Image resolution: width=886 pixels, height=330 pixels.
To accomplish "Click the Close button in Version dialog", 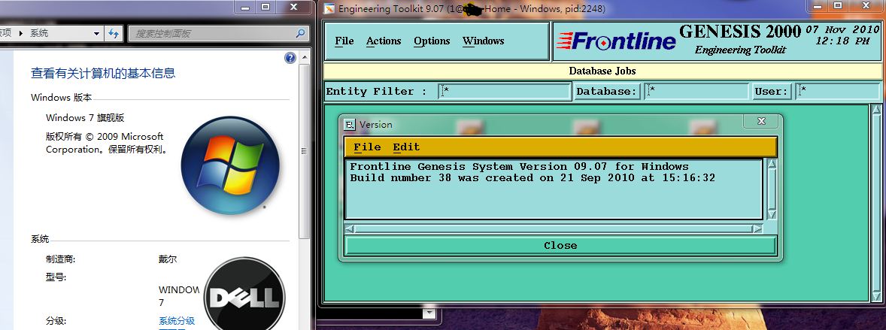I will point(560,245).
